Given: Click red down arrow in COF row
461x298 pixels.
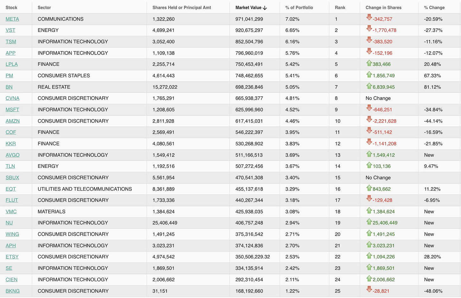Looking at the screenshot, I should pos(369,131).
